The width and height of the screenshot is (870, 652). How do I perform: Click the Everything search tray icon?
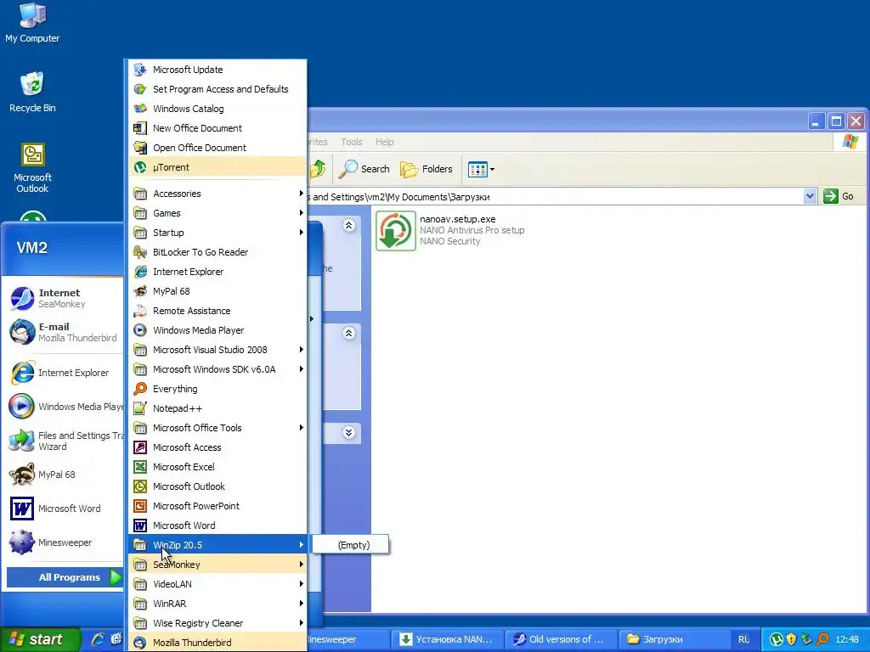pyautogui.click(x=822, y=639)
